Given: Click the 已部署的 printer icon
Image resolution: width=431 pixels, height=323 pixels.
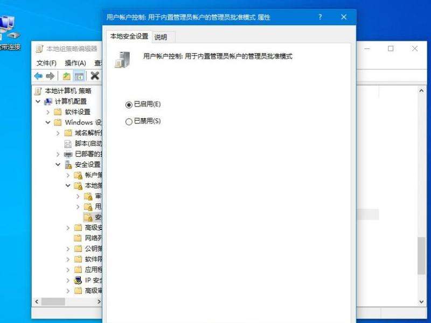Looking at the screenshot, I should (68, 155).
